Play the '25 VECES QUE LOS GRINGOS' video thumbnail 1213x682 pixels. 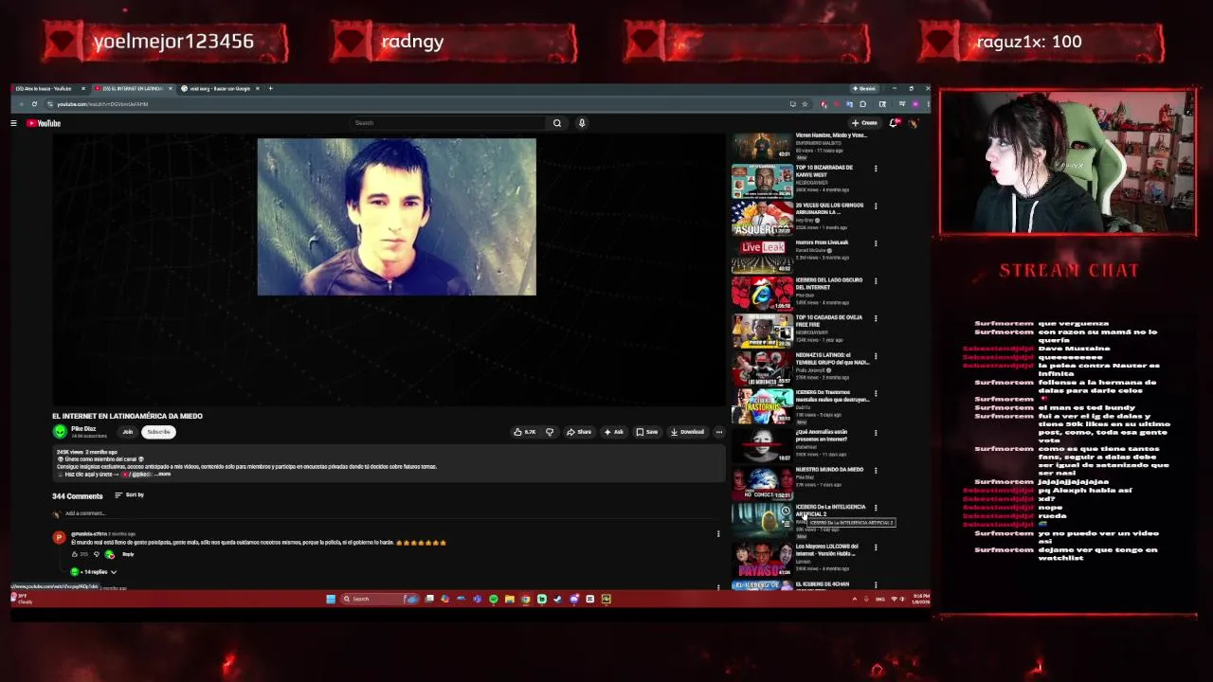[762, 219]
